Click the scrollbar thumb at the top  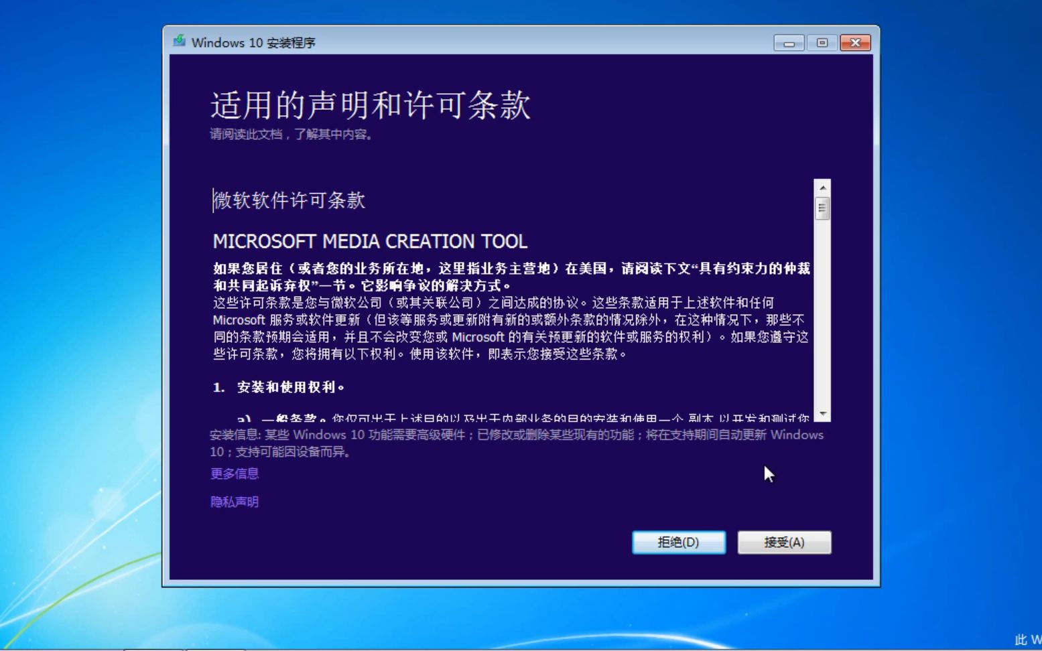[822, 207]
